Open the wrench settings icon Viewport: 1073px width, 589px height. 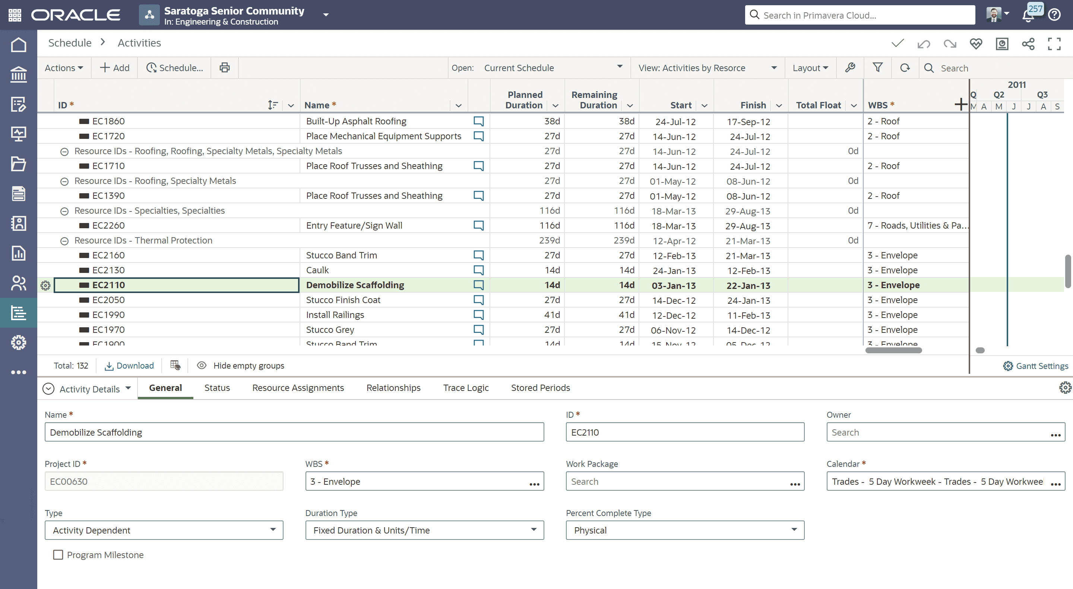[850, 67]
